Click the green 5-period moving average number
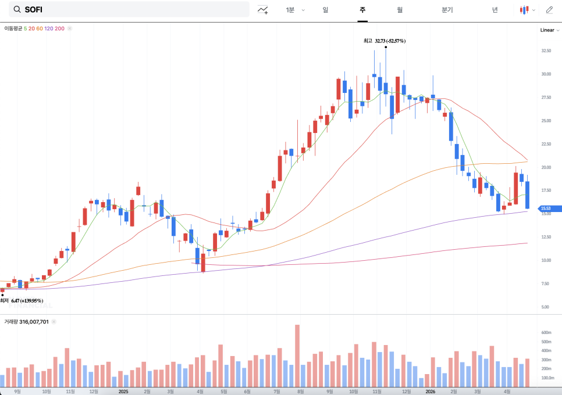This screenshot has height=395, width=562. 26,28
